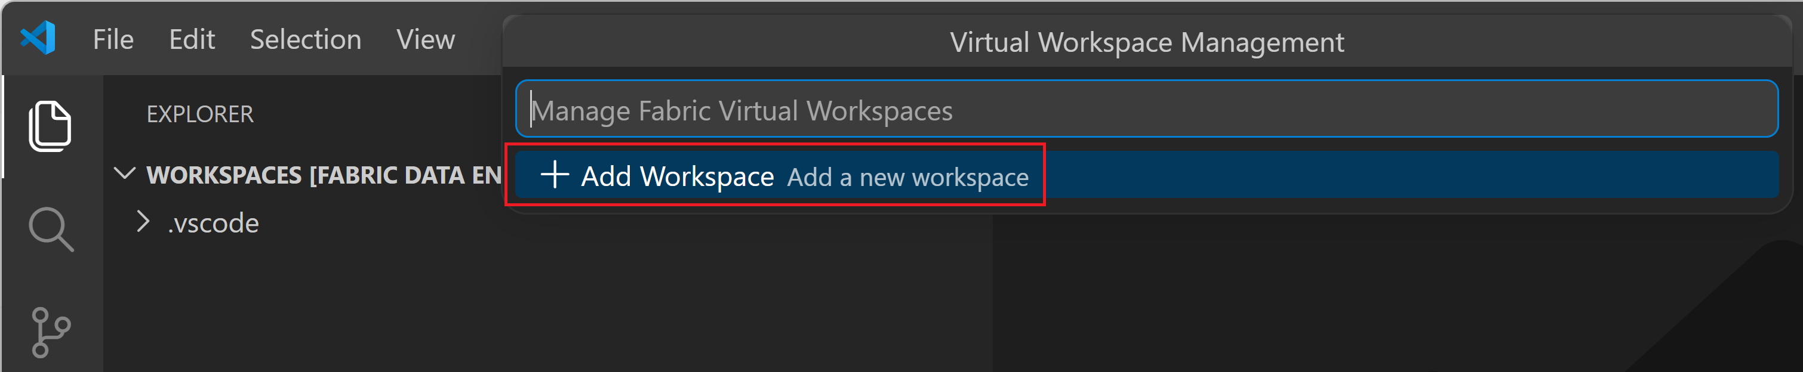Open the Selection menu
The height and width of the screenshot is (372, 1803).
(306, 39)
